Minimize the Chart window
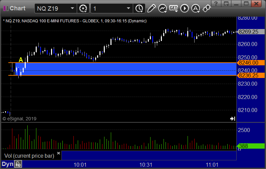This screenshot has height=169, width=266. (x=236, y=3)
